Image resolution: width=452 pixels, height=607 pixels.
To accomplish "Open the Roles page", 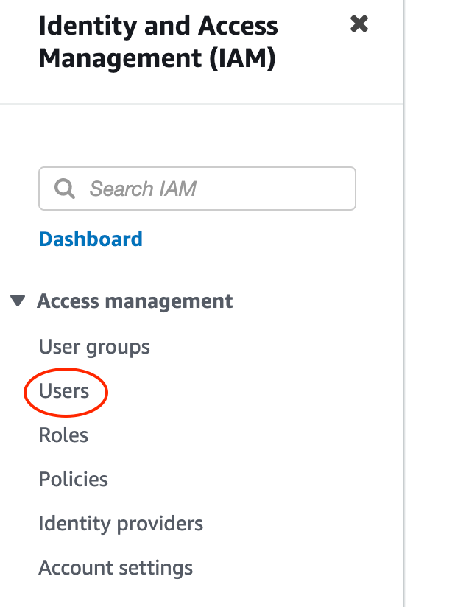I will coord(63,435).
